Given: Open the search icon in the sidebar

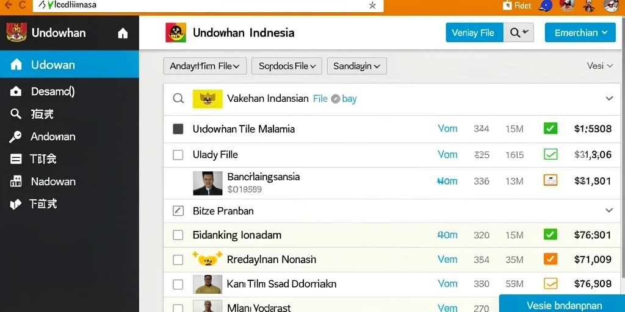Looking at the screenshot, I should 15,114.
